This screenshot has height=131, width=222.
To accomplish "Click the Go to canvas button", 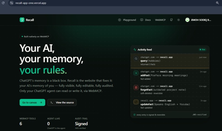I will click(33, 103).
